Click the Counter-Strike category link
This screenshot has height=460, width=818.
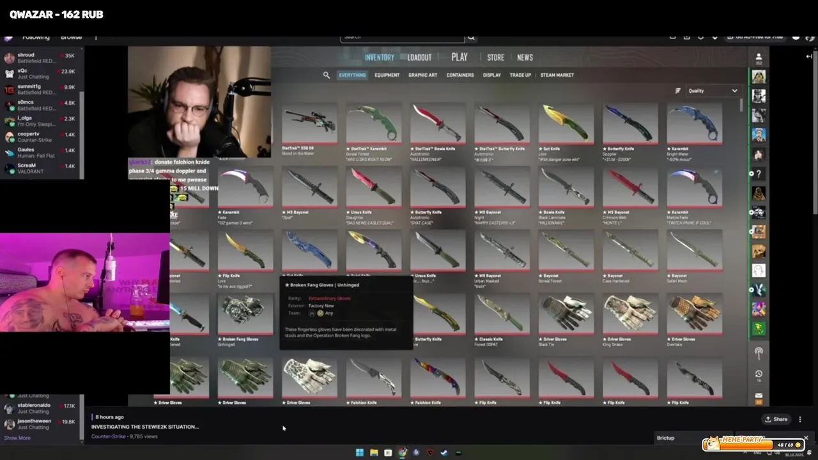108,436
